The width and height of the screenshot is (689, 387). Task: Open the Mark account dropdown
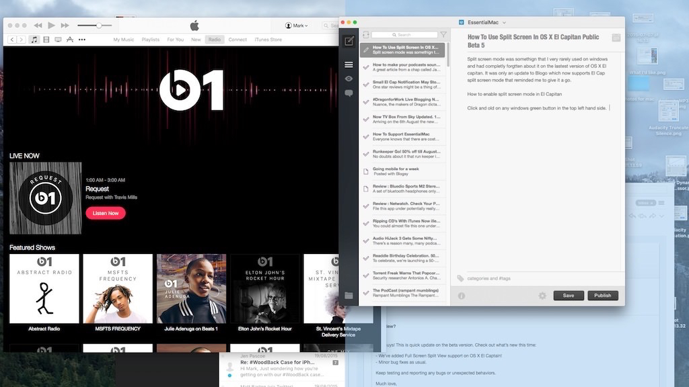coord(297,26)
